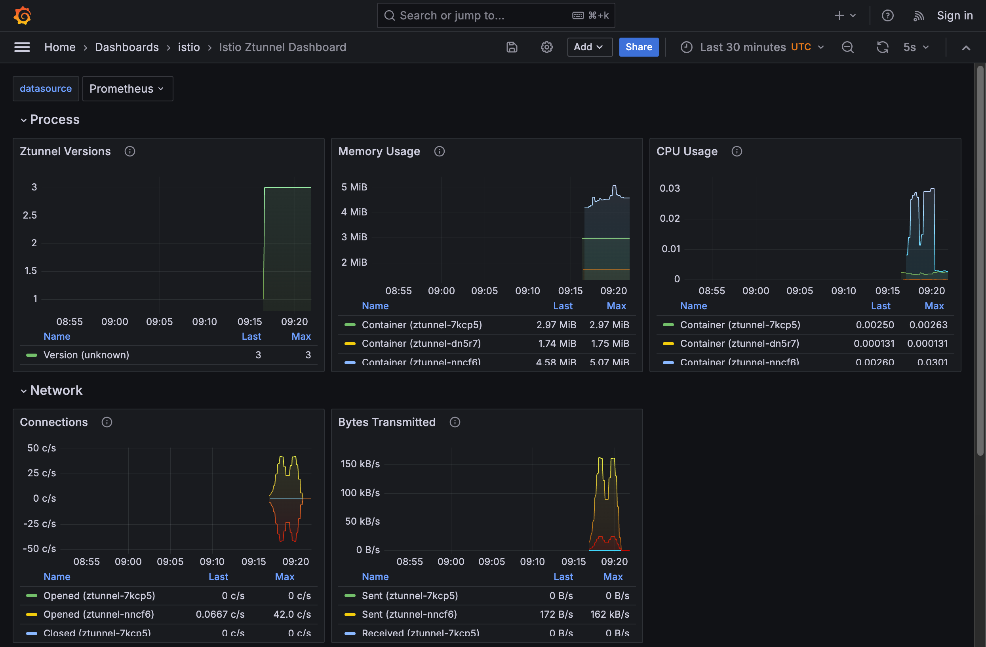Open dashboard settings via the gear icon
Viewport: 986px width, 647px height.
[546, 47]
